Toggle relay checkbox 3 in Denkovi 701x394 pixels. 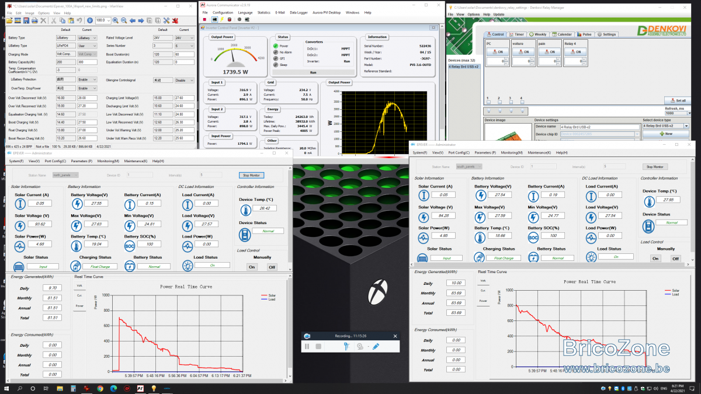click(x=511, y=102)
